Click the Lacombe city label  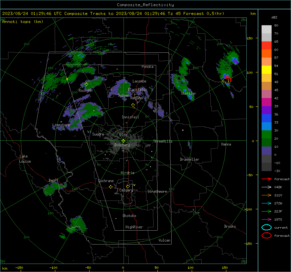139,81
